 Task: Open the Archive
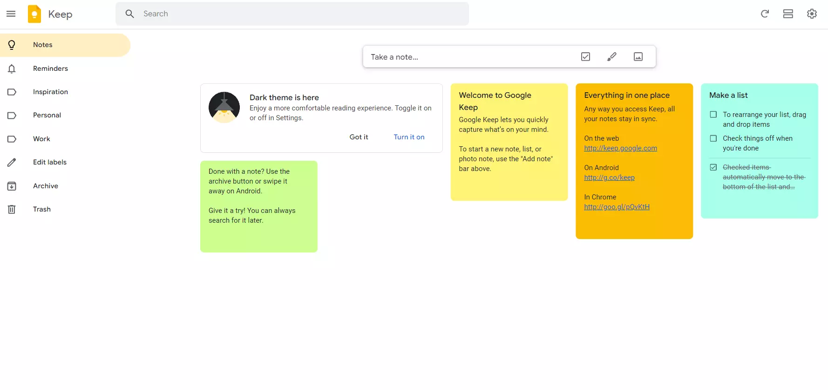pos(65,186)
